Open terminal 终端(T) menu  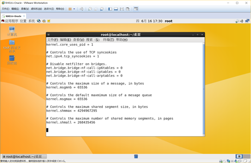click(108, 40)
